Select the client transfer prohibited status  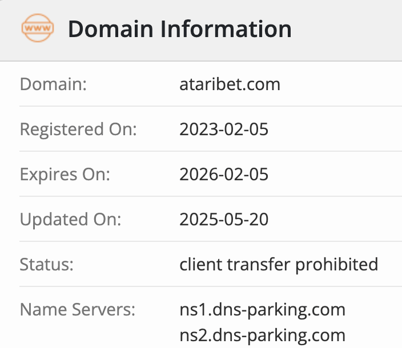[279, 265]
